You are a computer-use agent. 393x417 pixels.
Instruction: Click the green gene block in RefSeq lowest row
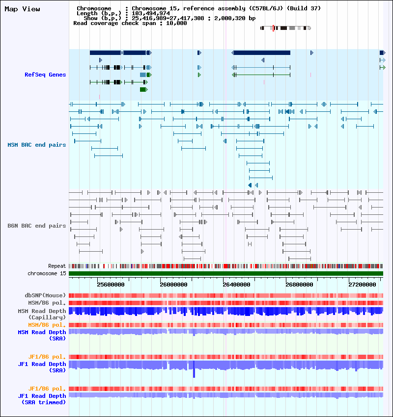[144, 90]
